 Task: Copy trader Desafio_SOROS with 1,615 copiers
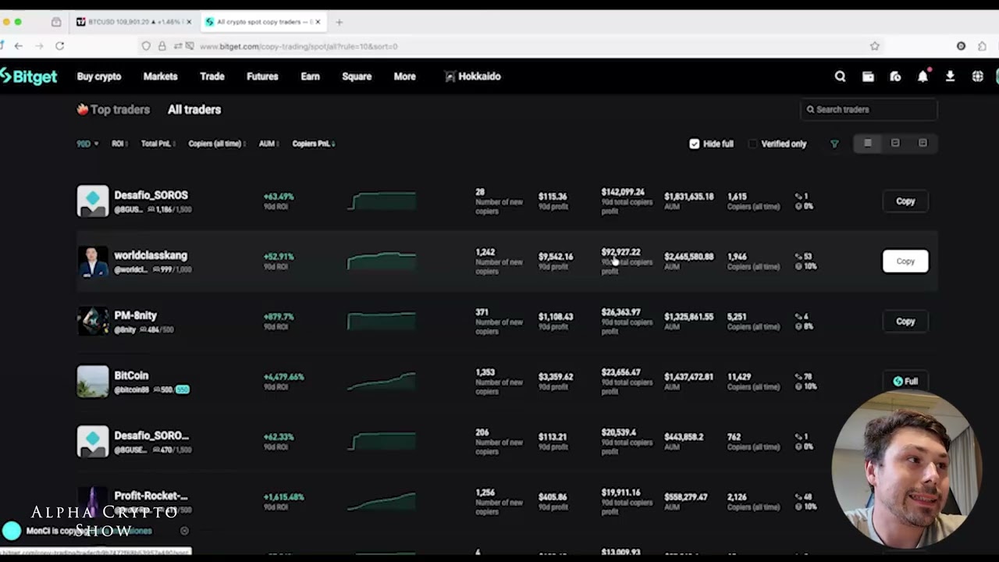(x=905, y=201)
